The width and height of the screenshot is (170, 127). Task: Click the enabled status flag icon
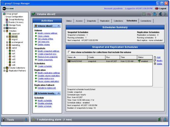139,61
